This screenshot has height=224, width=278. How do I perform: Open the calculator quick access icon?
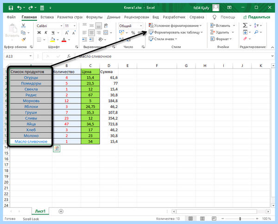[42, 8]
